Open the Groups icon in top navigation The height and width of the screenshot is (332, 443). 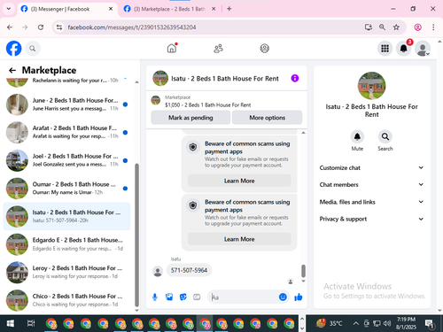click(x=264, y=48)
